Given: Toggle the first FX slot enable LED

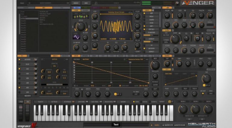Looking at the screenshot, I should [x=20, y=60].
